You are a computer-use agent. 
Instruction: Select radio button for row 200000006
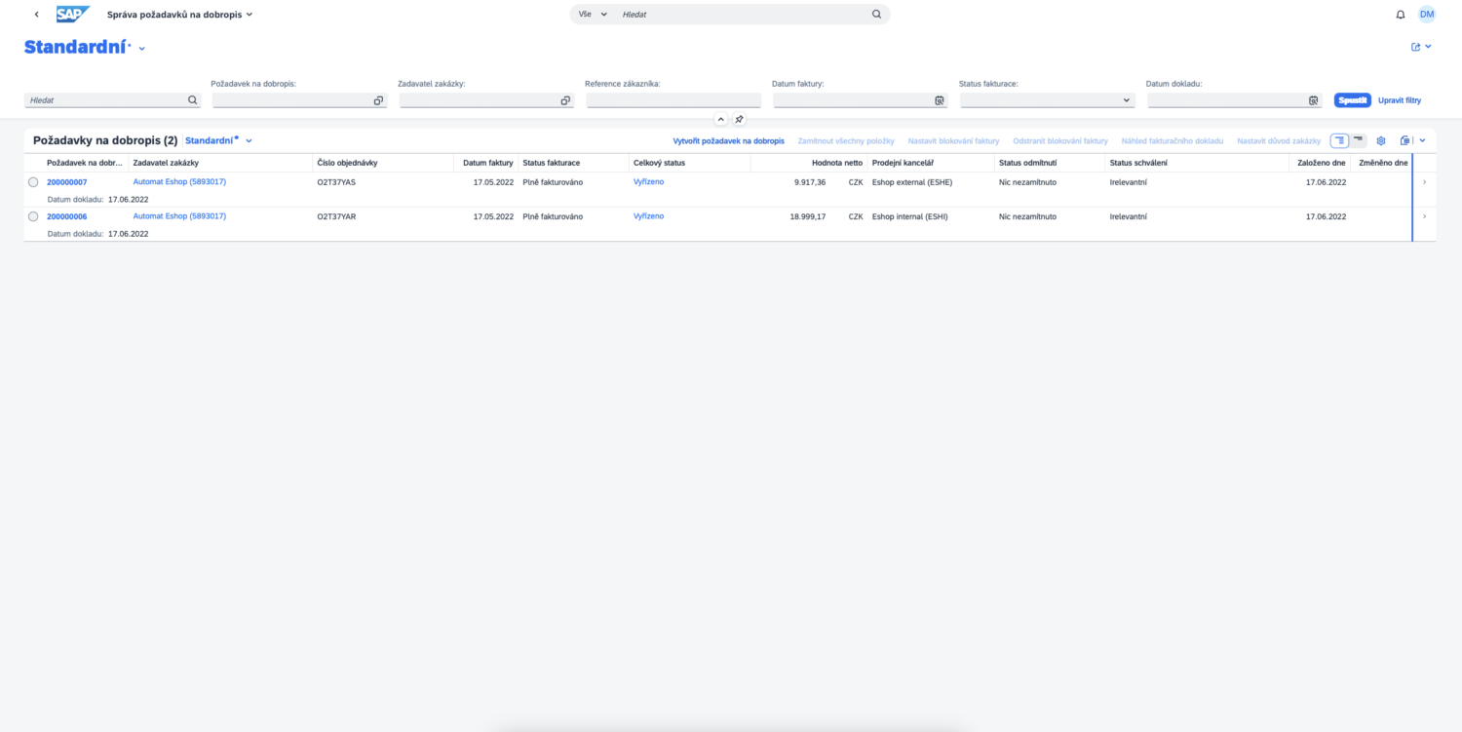tap(33, 216)
